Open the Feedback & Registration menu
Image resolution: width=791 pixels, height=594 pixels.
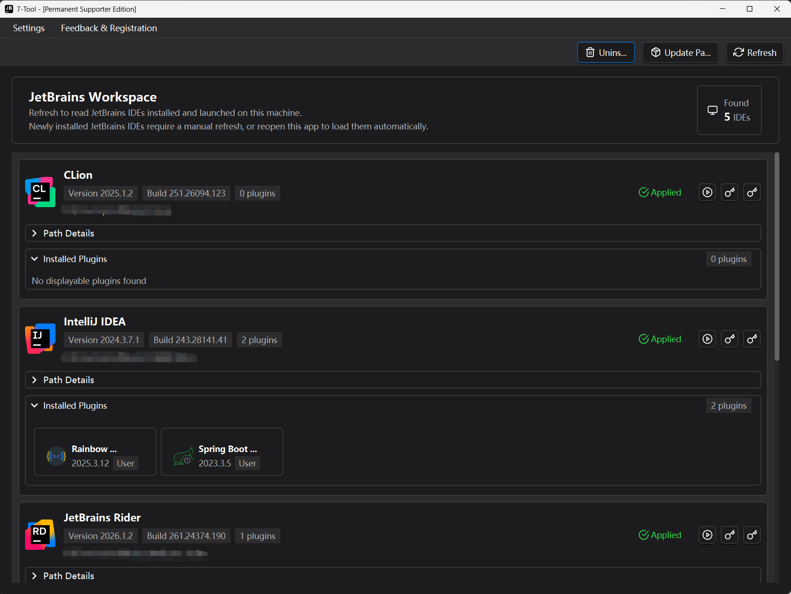pyautogui.click(x=109, y=28)
